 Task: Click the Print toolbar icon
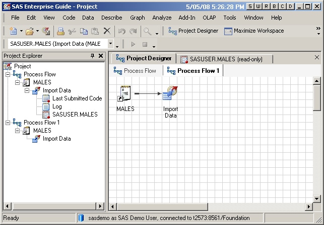60,31
